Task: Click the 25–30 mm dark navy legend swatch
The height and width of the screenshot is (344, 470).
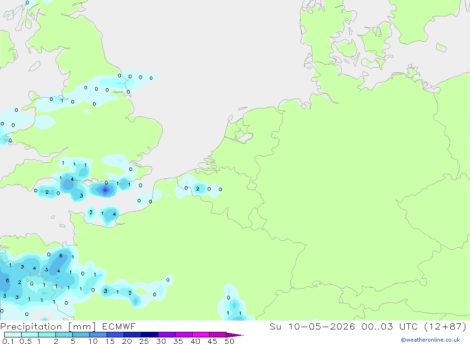Action: click(x=149, y=335)
